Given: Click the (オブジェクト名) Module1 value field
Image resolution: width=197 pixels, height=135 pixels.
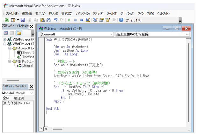Looking at the screenshot, I should [x=26, y=103].
